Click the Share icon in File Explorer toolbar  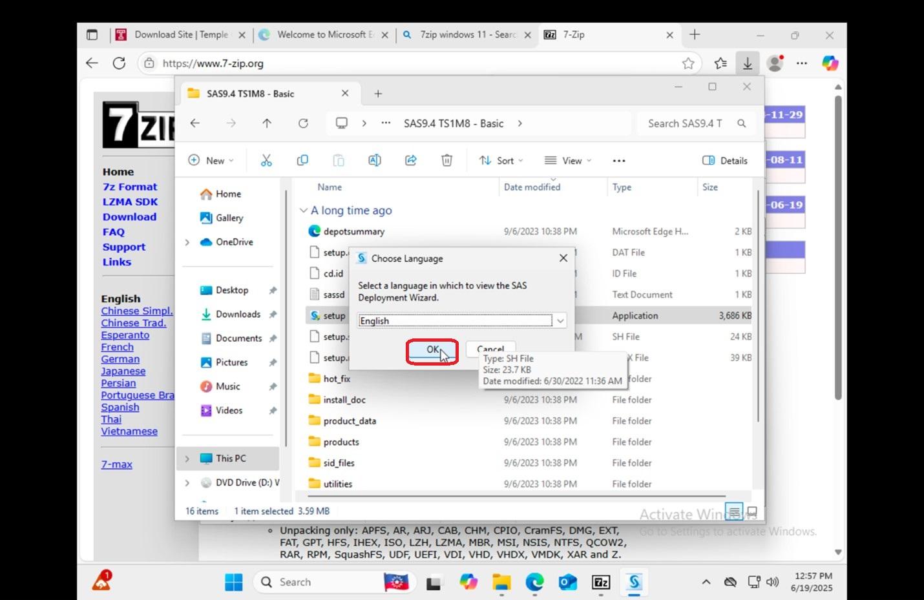point(411,160)
